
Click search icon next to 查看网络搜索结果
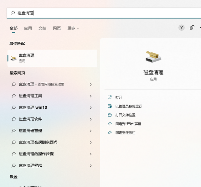coord(13,84)
